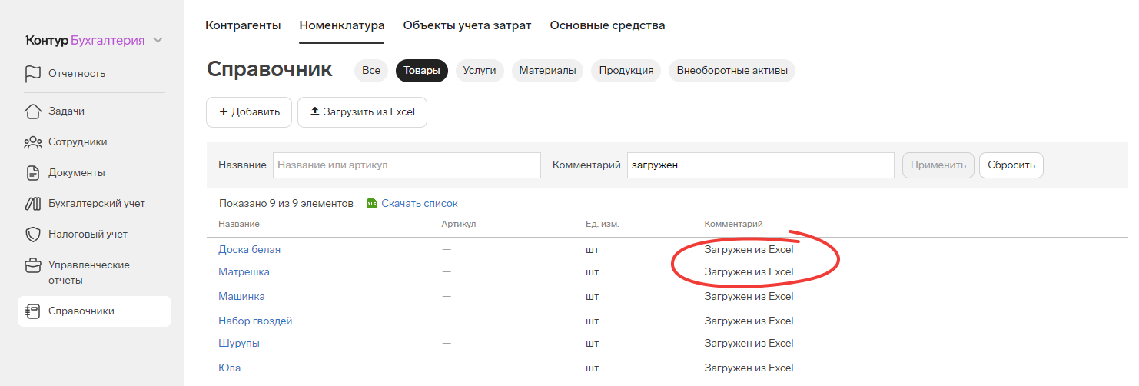This screenshot has height=386, width=1139.
Task: Open Управленческие отчеты briefcase icon
Action: (x=32, y=266)
